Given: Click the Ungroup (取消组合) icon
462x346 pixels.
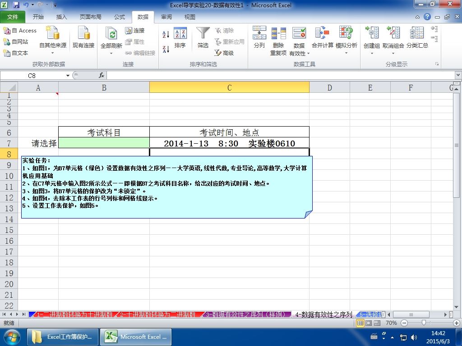Looking at the screenshot, I should [x=393, y=33].
